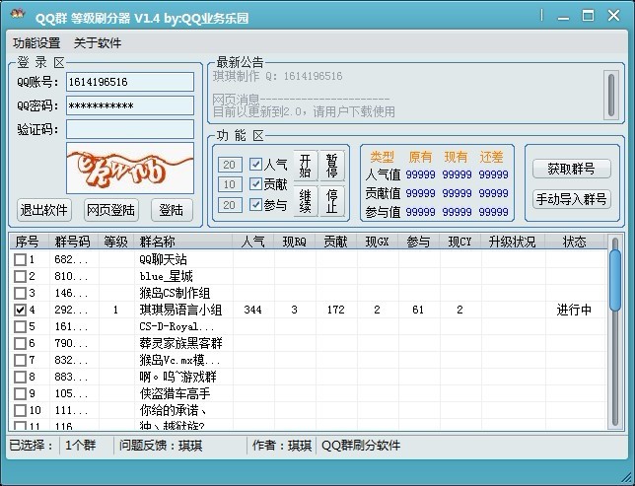Click the 172 contribution cell
This screenshot has width=635, height=486.
(335, 311)
